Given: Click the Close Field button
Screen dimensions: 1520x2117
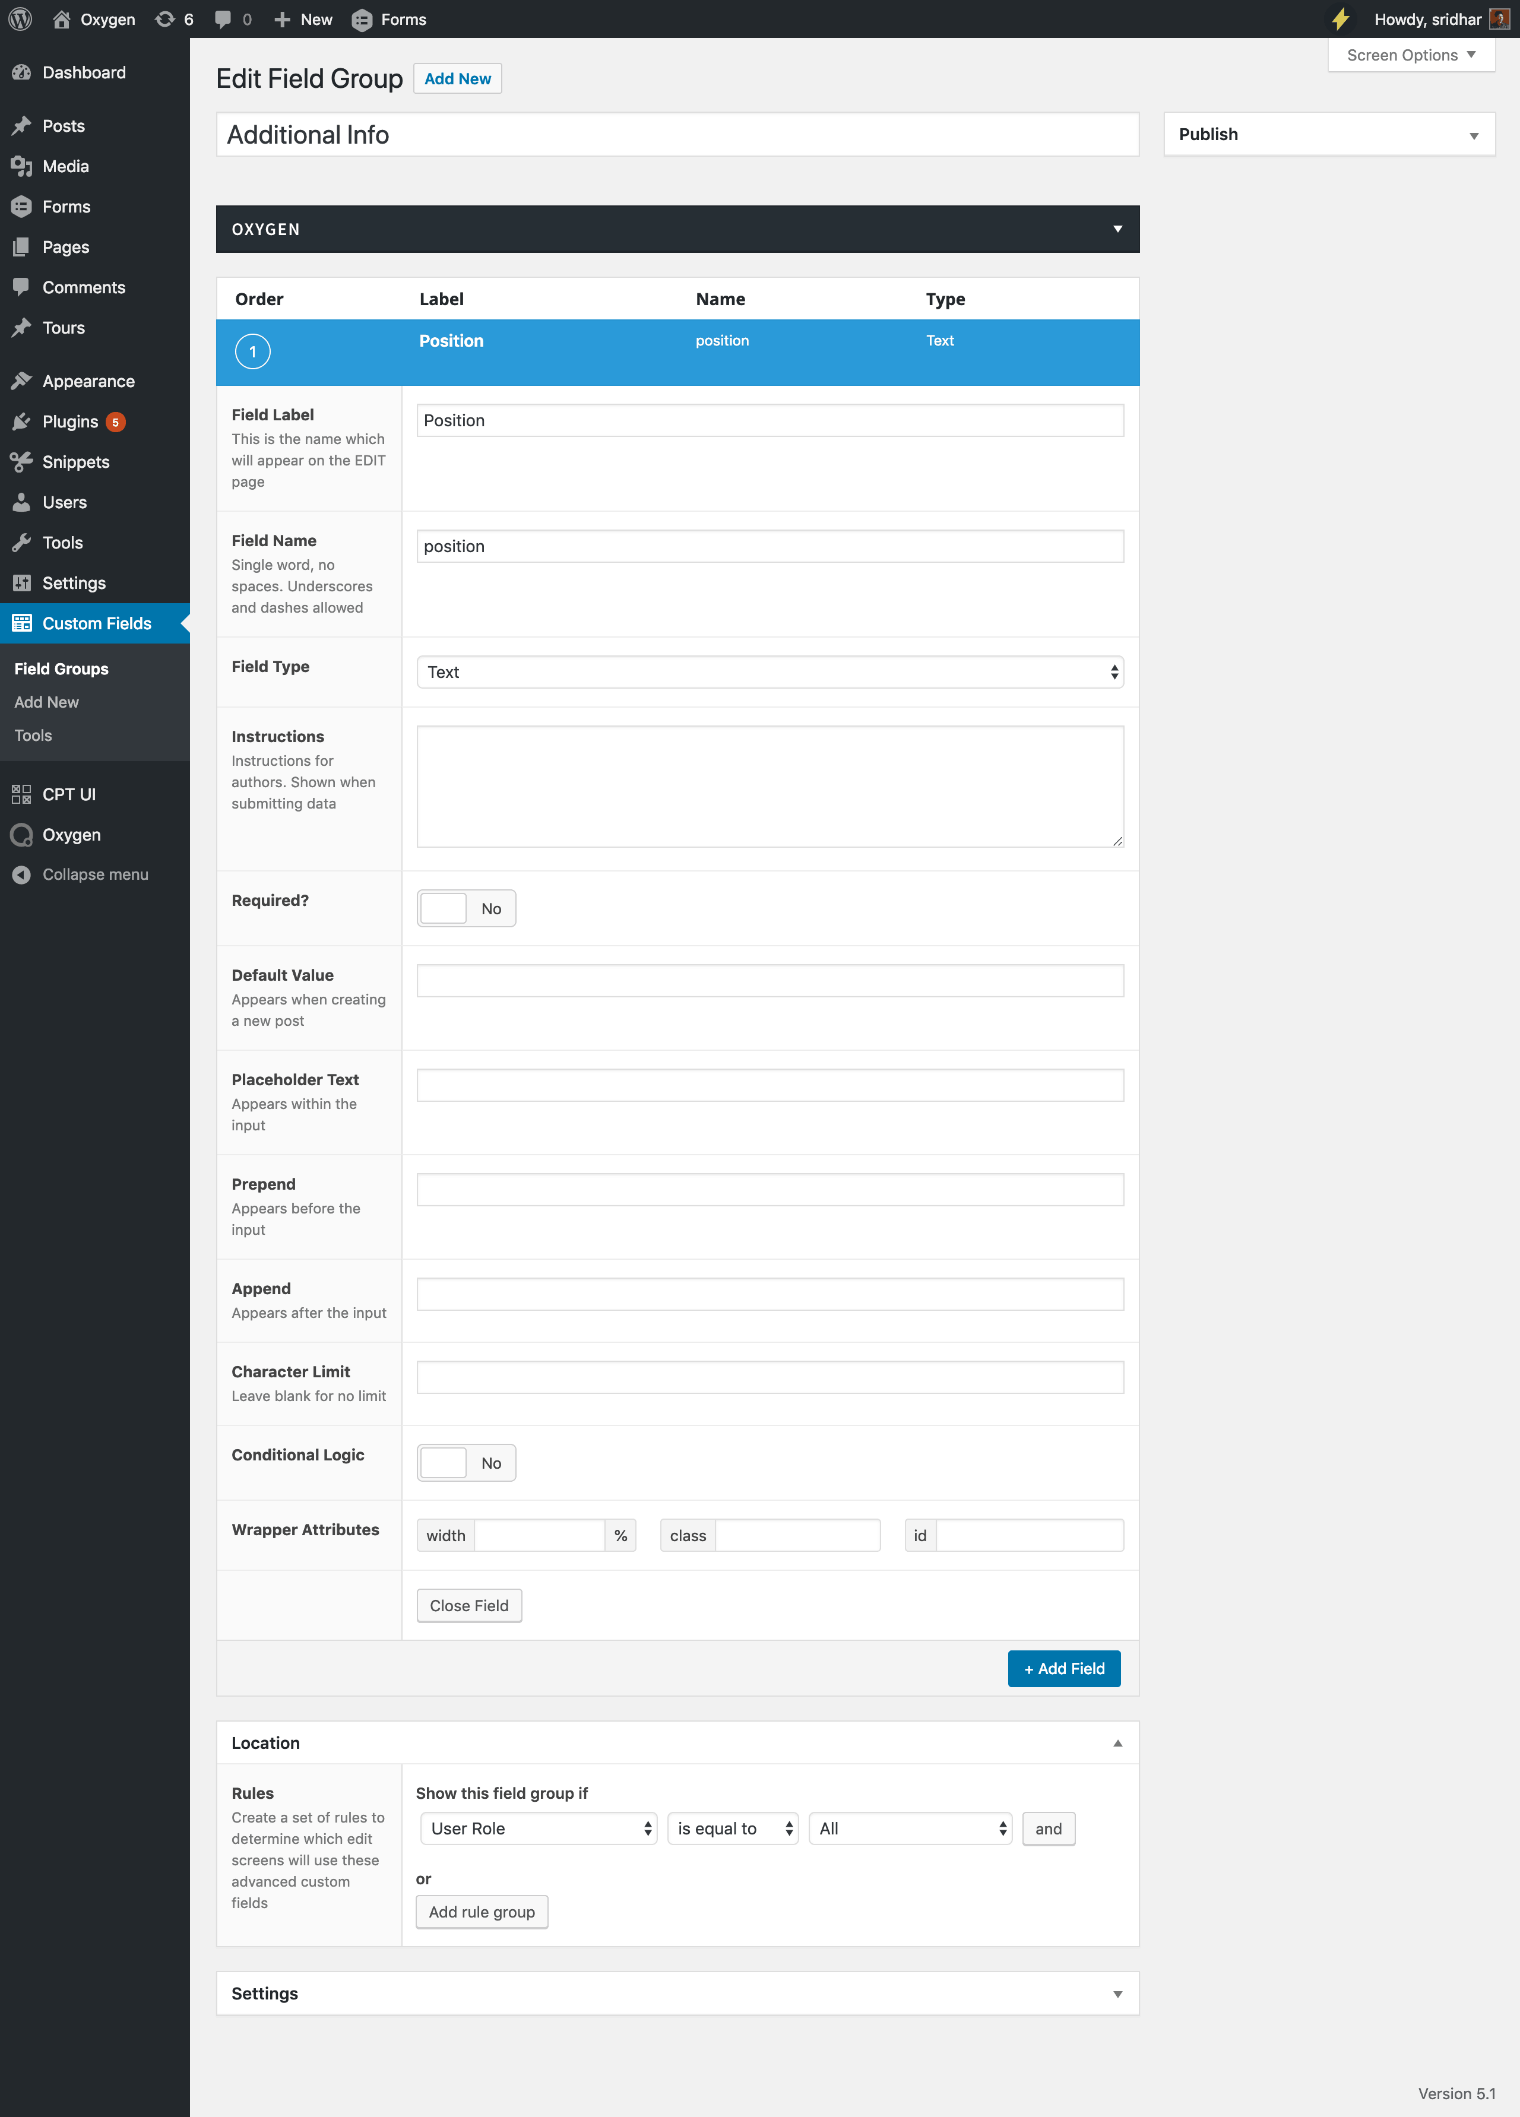Looking at the screenshot, I should pyautogui.click(x=468, y=1605).
